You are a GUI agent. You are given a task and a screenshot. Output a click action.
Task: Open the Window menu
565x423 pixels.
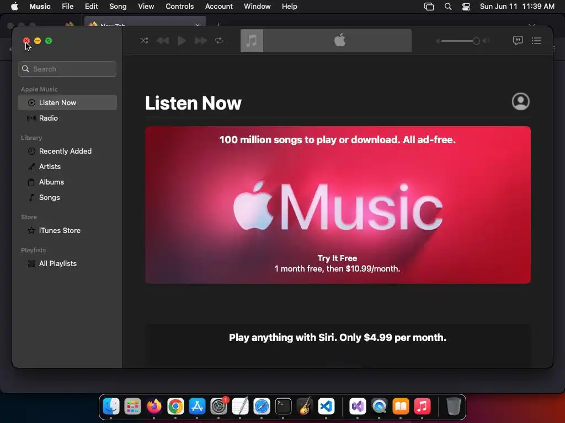point(257,6)
